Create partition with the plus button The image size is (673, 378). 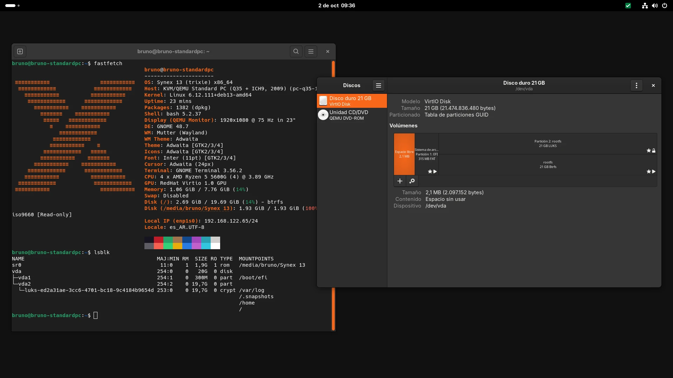[x=400, y=181]
